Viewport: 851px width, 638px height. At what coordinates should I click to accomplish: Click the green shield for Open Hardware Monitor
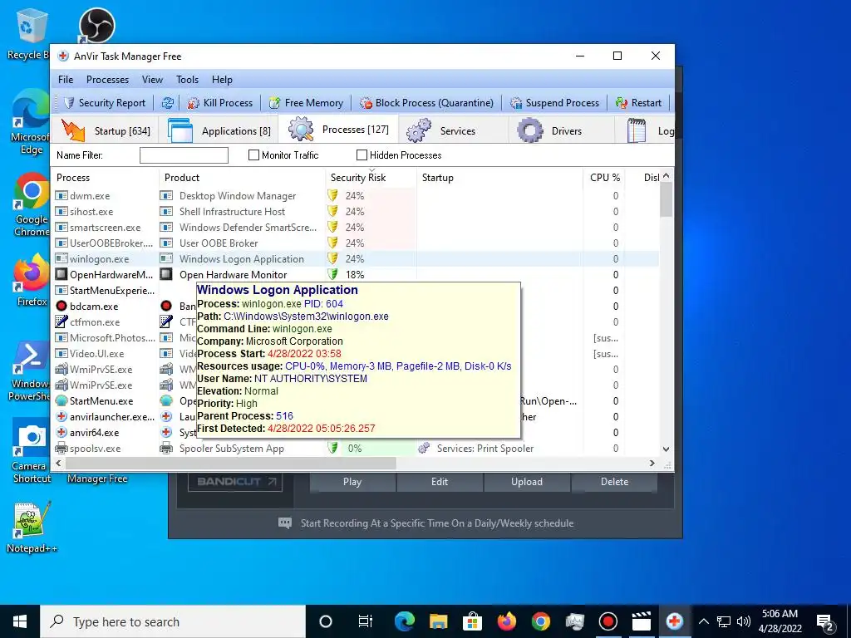pyautogui.click(x=332, y=274)
